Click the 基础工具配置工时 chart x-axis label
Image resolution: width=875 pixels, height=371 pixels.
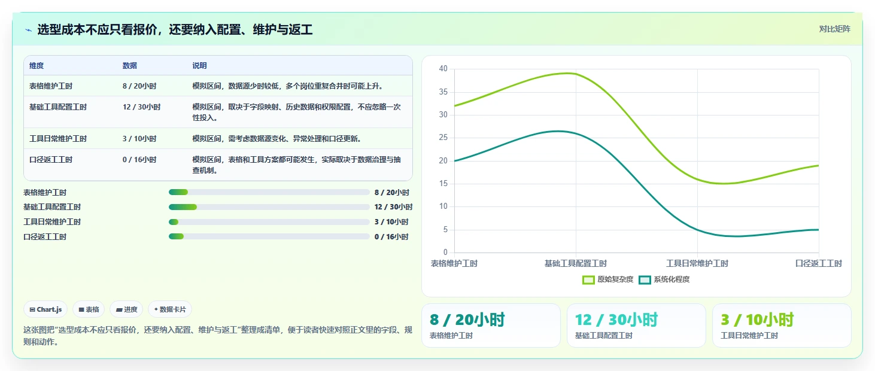[x=576, y=263]
